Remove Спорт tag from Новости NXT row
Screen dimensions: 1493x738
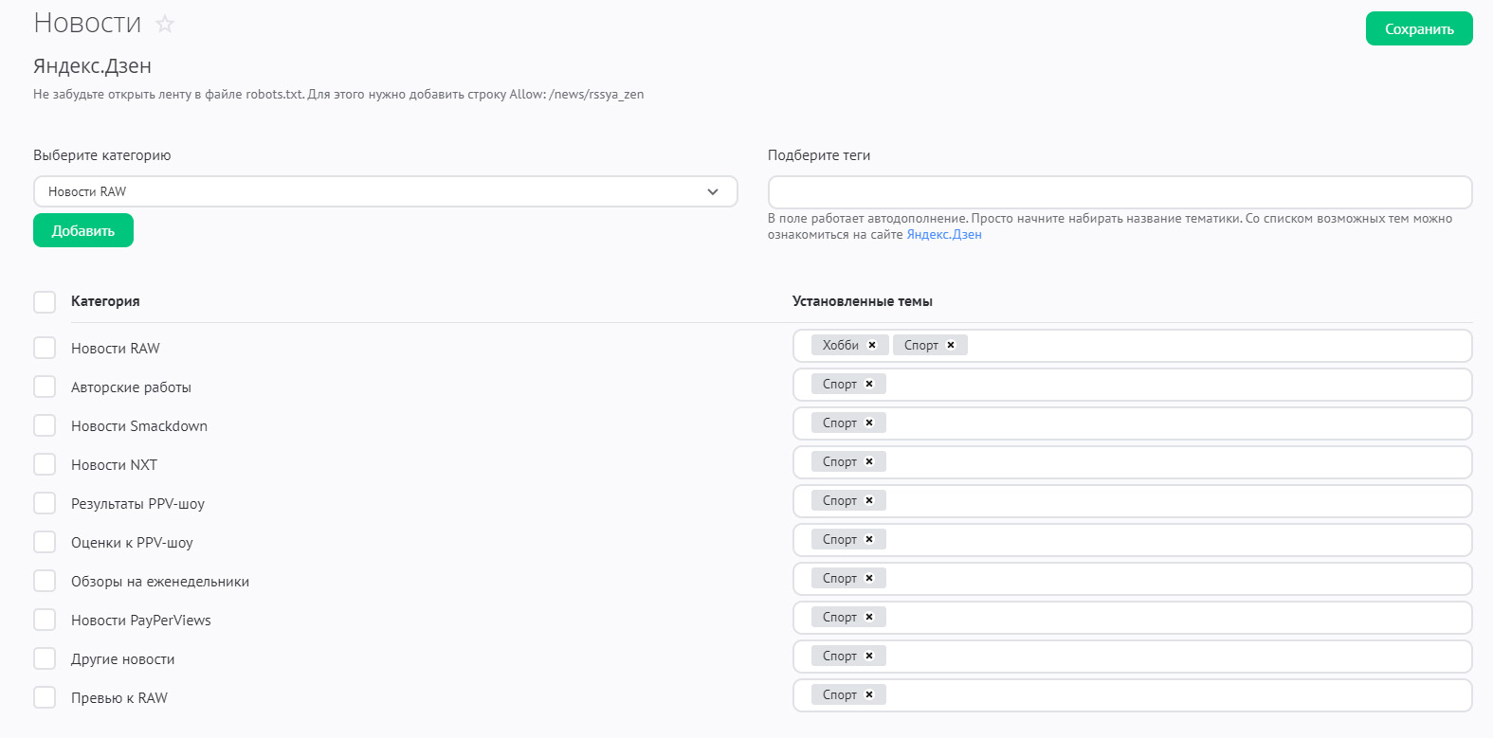869,461
